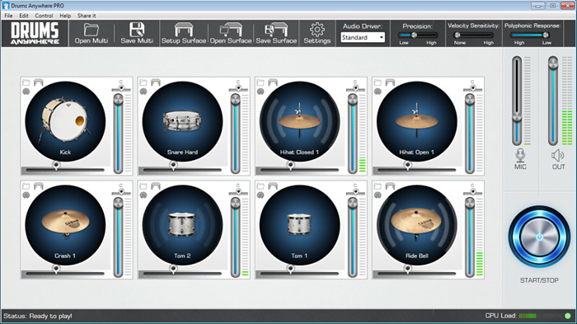This screenshot has height=324, width=577.
Task: Click the surface table icon on Hihat Closed 1
Action: (273, 82)
